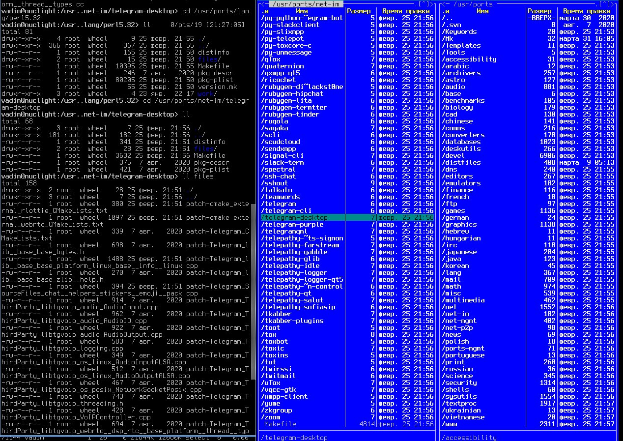Screen dimensions: 623x441
Task: Select /Keywords in the /usr/ports panel
Action: pyautogui.click(x=528, y=31)
